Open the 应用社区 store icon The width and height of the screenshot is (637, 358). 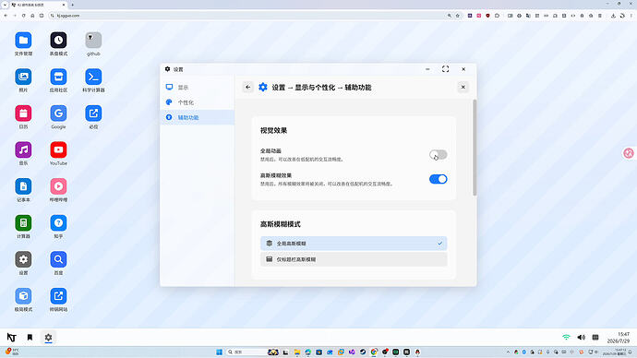click(x=58, y=78)
